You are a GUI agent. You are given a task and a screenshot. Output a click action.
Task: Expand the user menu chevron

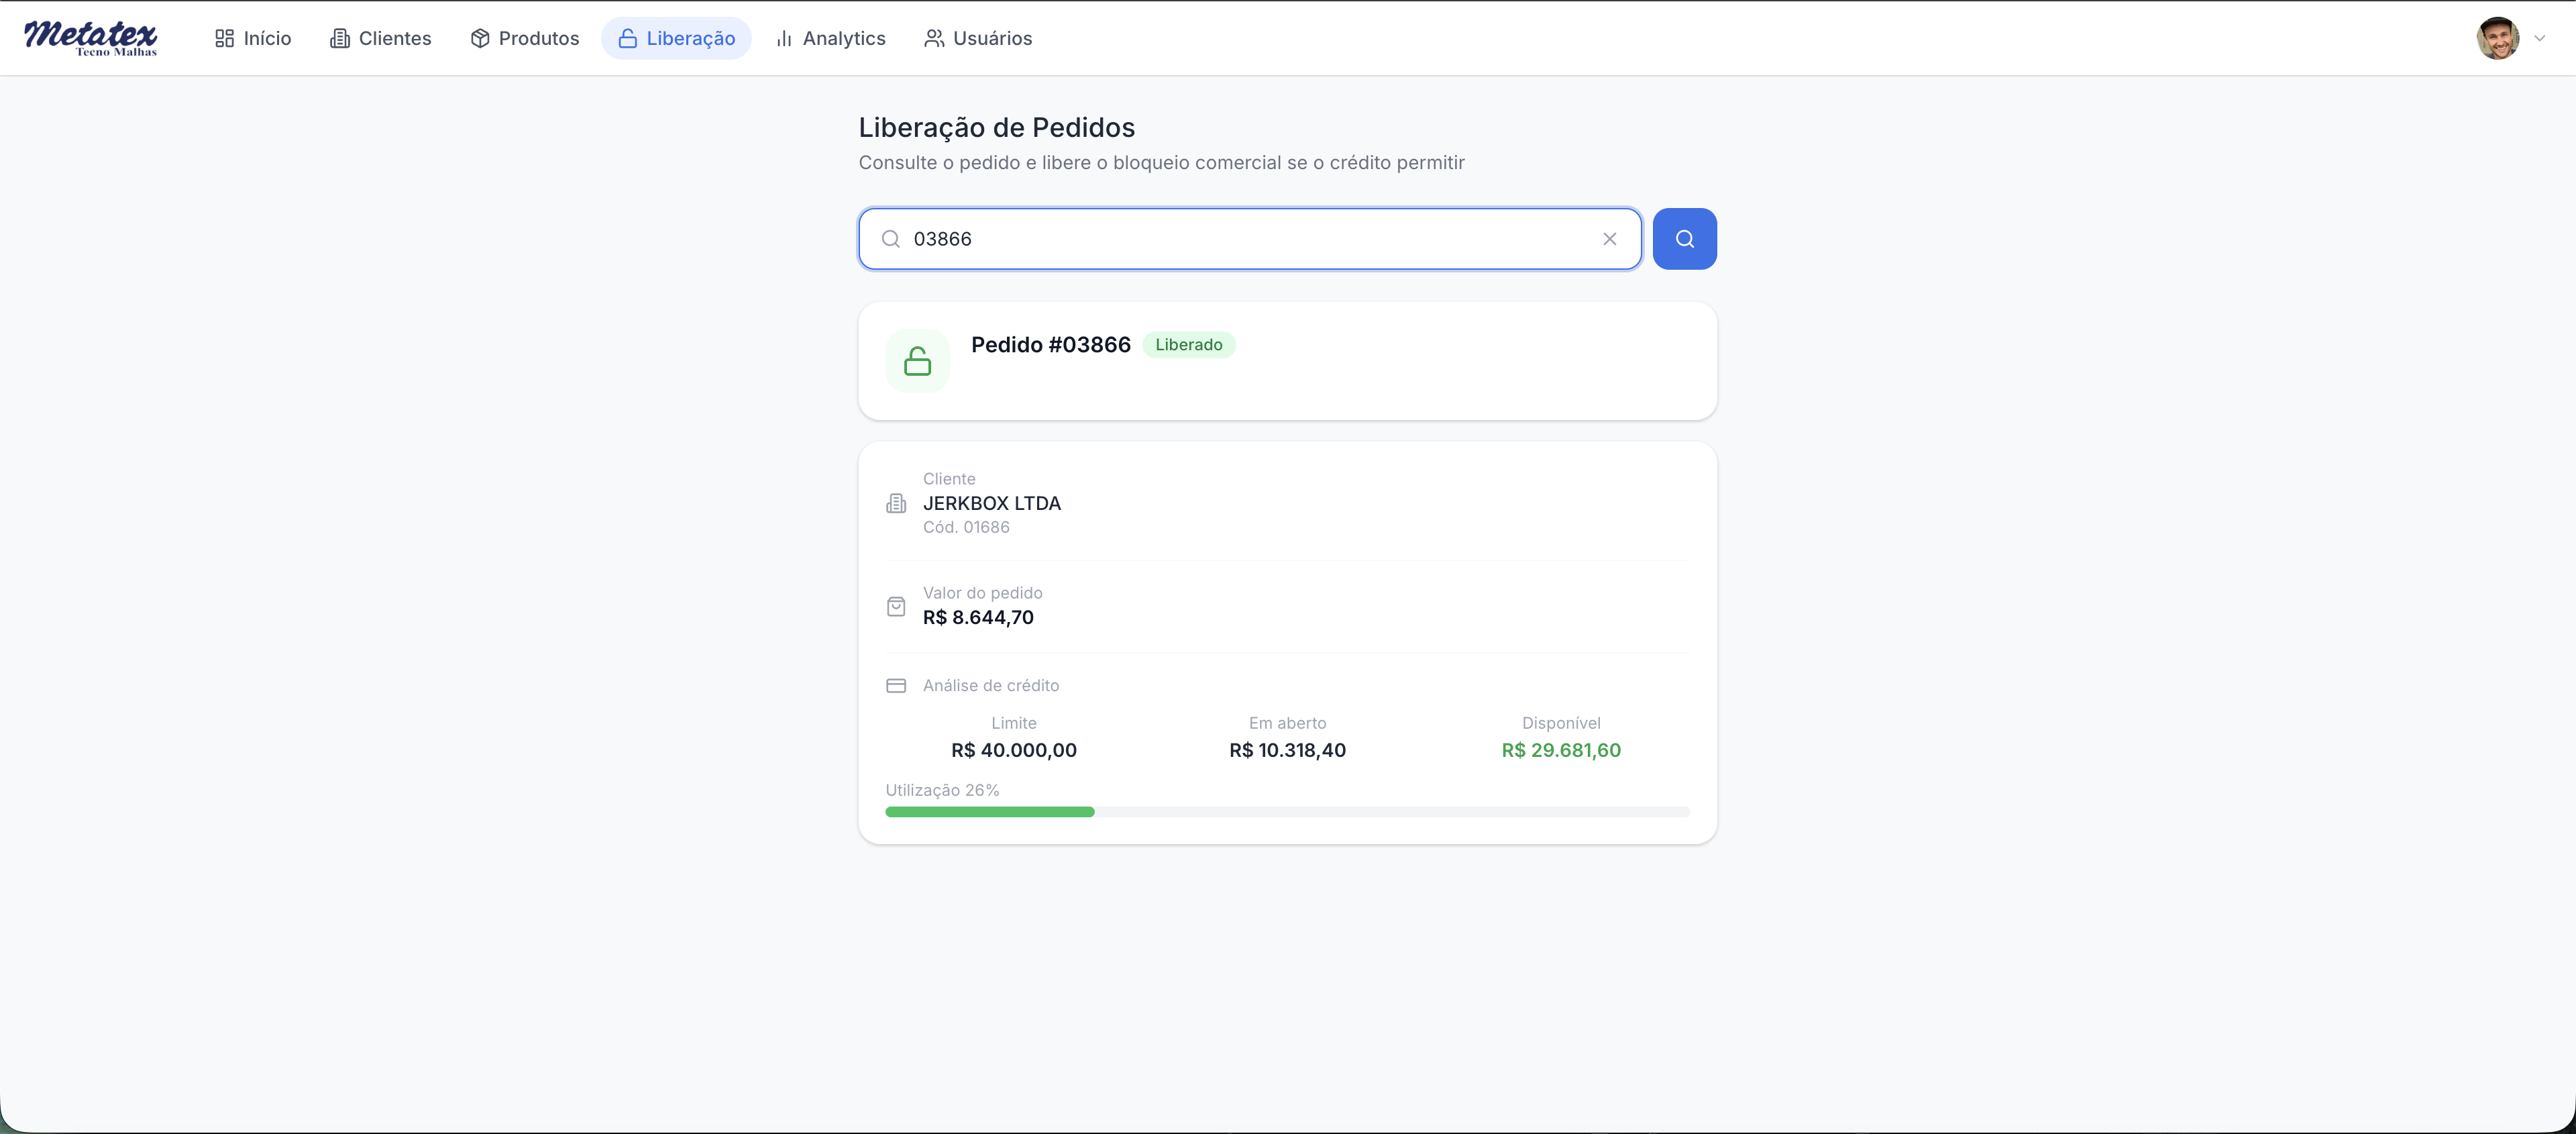pyautogui.click(x=2539, y=38)
